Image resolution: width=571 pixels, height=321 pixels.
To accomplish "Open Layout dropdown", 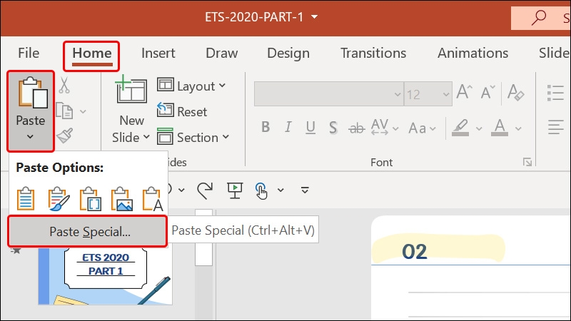I will pos(191,86).
